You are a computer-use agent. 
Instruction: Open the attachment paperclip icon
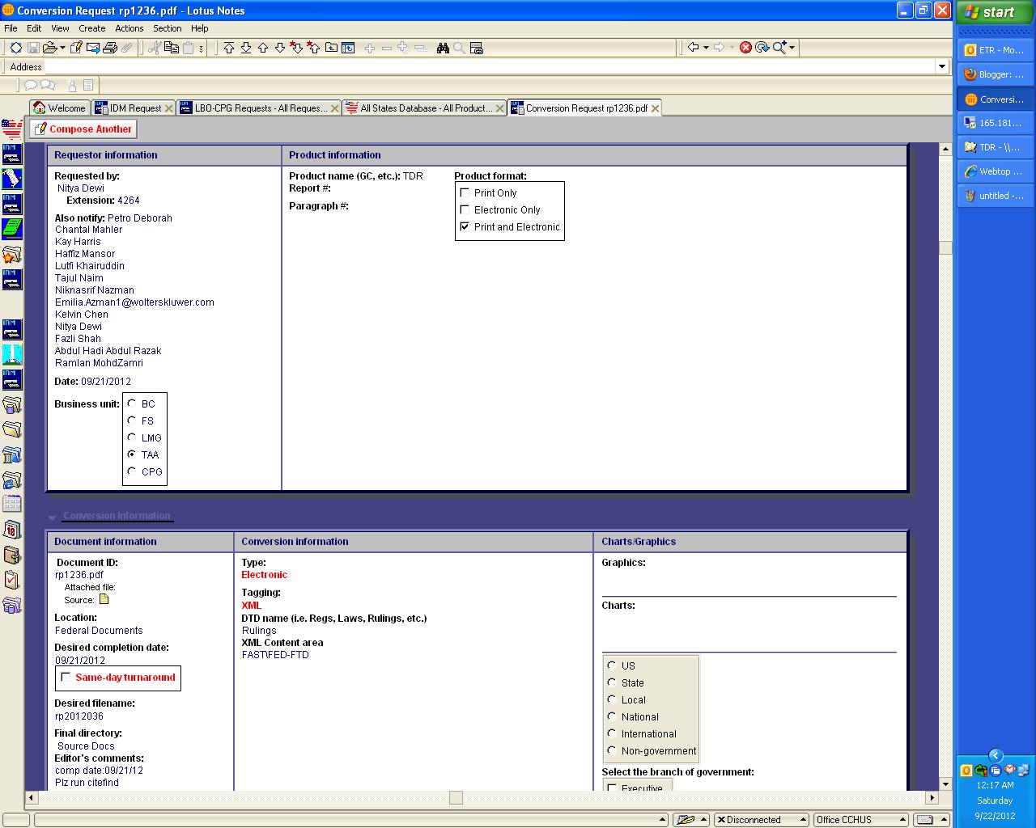pos(126,48)
